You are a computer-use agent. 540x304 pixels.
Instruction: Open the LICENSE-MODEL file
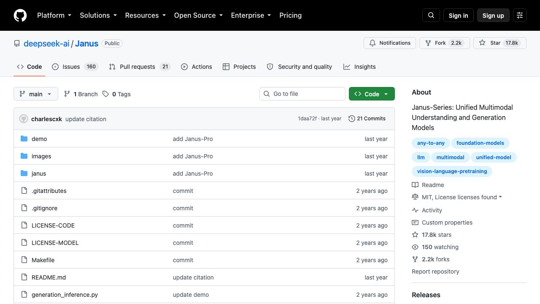coord(55,243)
